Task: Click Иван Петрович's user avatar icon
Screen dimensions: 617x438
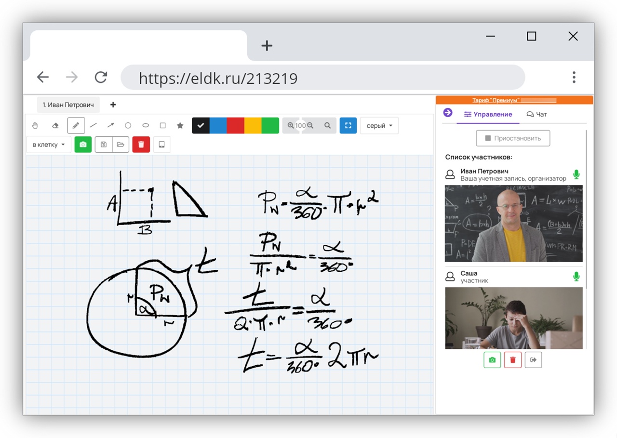Action: click(450, 174)
